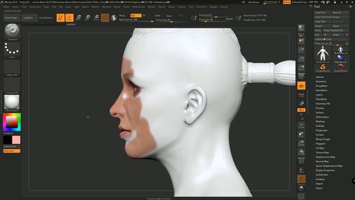355x200 pixels.
Task: Expand the Surface section
Action: [319, 112]
